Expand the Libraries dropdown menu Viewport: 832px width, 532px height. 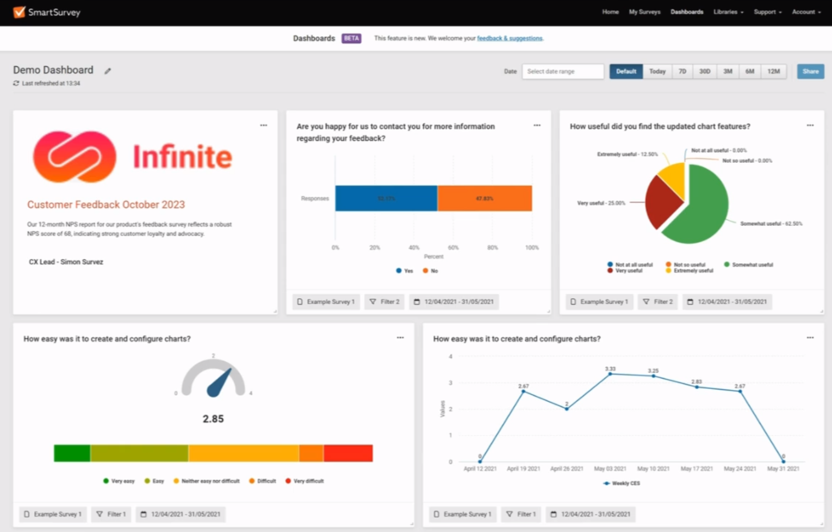coord(728,12)
